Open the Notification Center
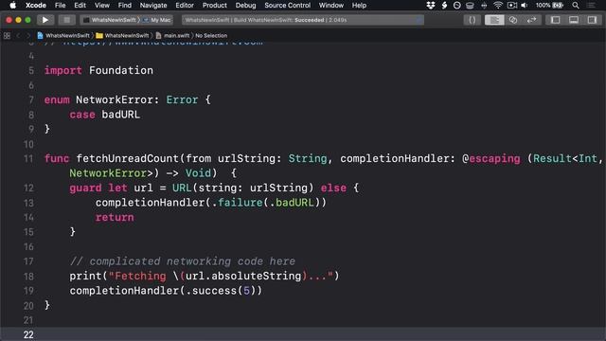Viewport: 606px width, 341px height. [591, 5]
